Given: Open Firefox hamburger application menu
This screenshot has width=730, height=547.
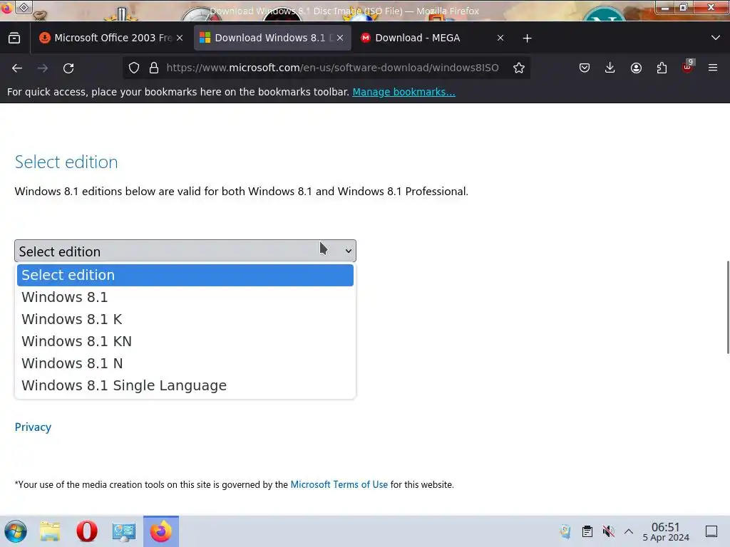Looking at the screenshot, I should click(x=713, y=68).
